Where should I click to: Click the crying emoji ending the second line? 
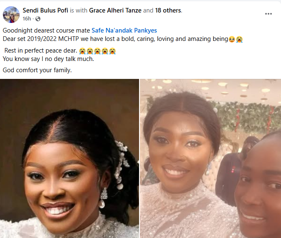click(239, 39)
